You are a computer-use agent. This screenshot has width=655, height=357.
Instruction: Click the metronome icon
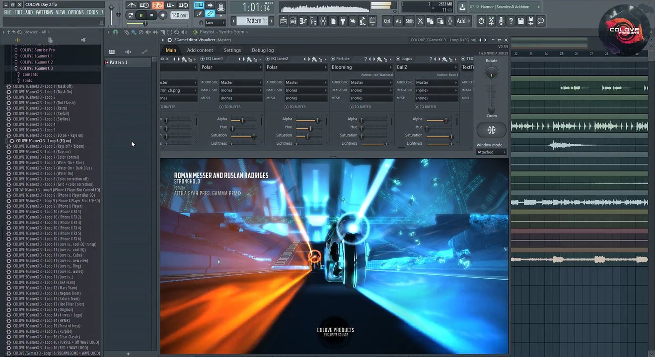click(x=132, y=5)
